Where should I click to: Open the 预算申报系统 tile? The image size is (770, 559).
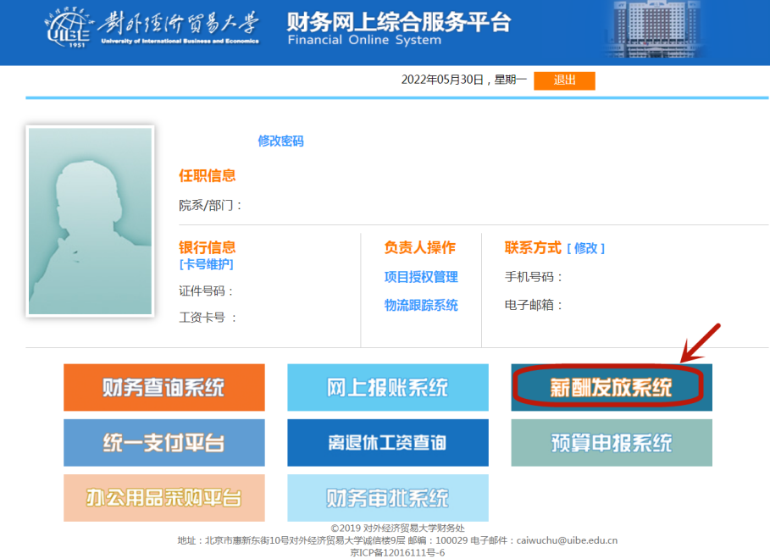tap(612, 443)
